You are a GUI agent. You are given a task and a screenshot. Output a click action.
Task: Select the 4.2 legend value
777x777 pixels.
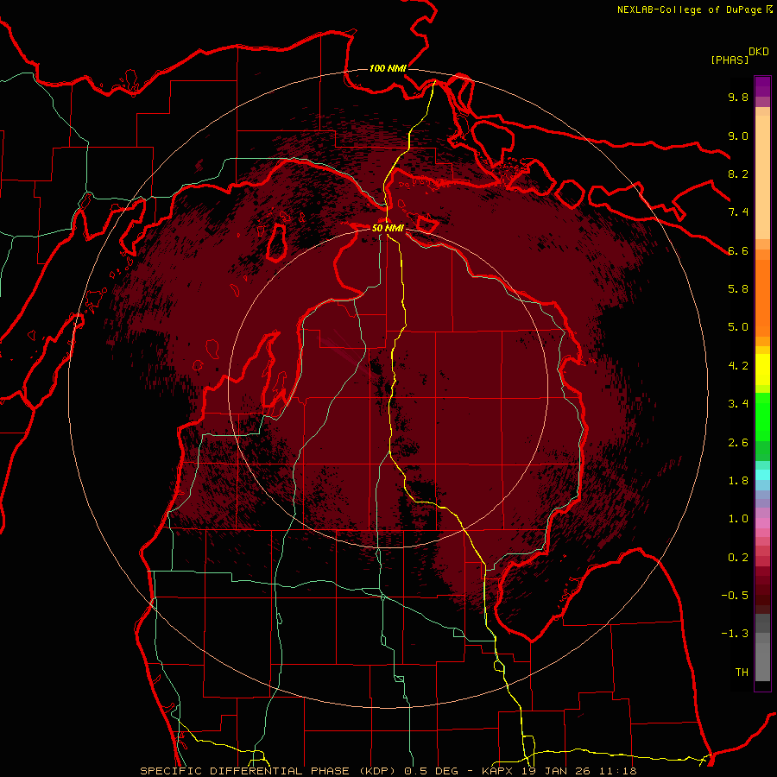738,366
